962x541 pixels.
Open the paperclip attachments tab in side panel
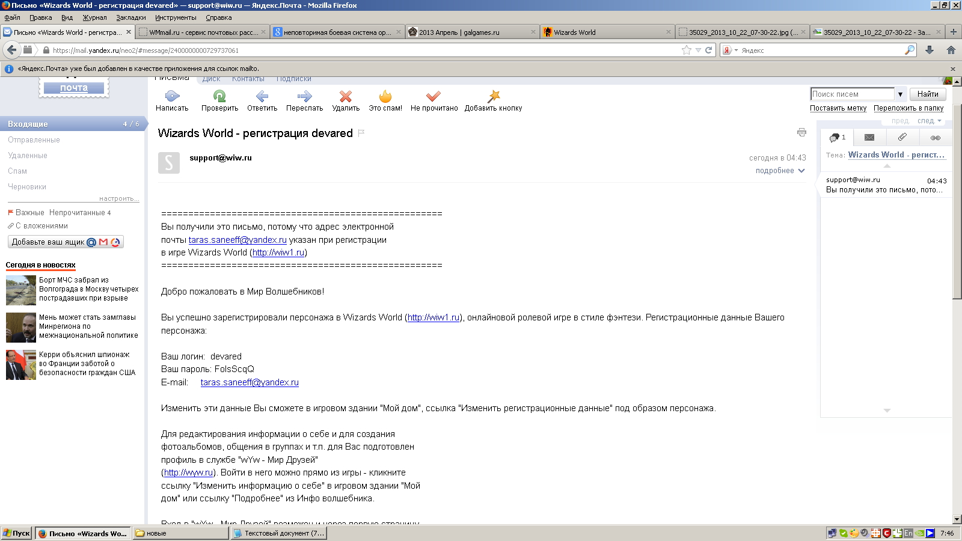(902, 138)
